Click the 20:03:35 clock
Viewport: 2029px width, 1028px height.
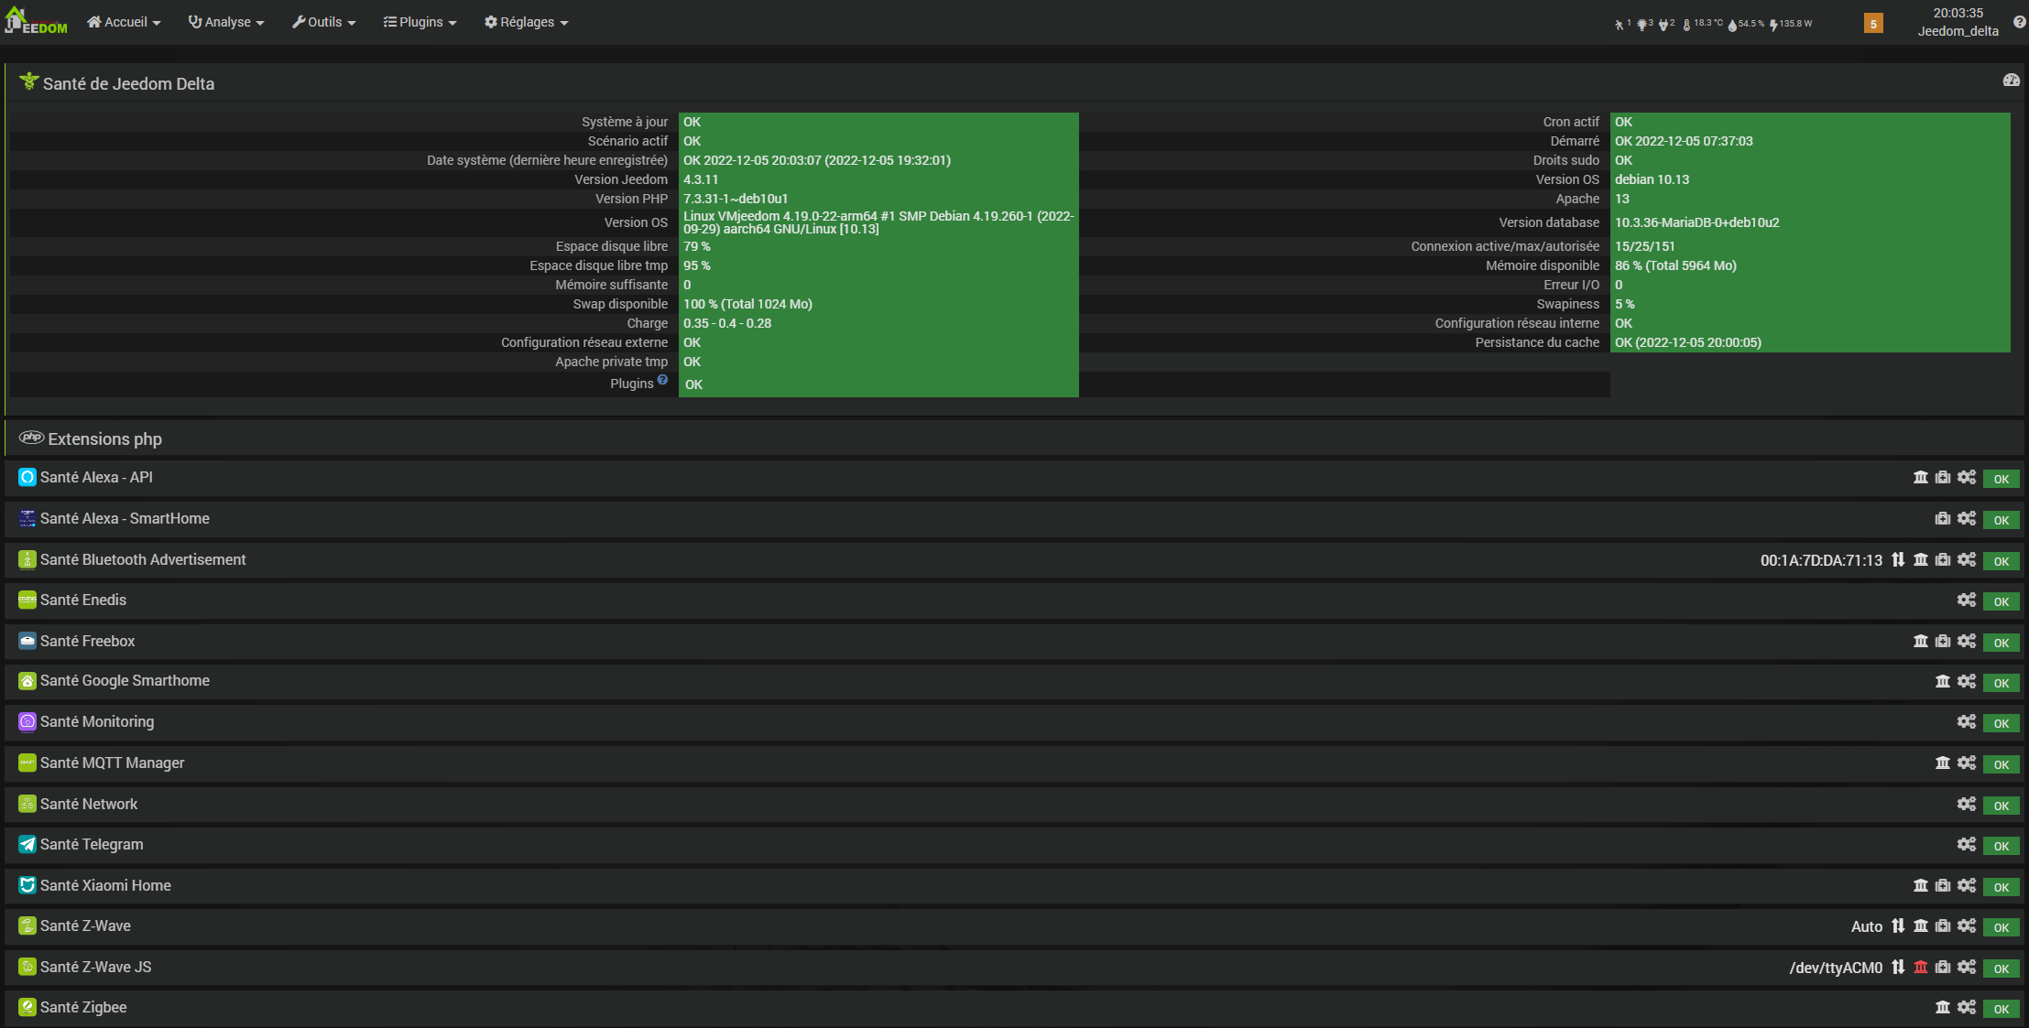[x=1958, y=13]
